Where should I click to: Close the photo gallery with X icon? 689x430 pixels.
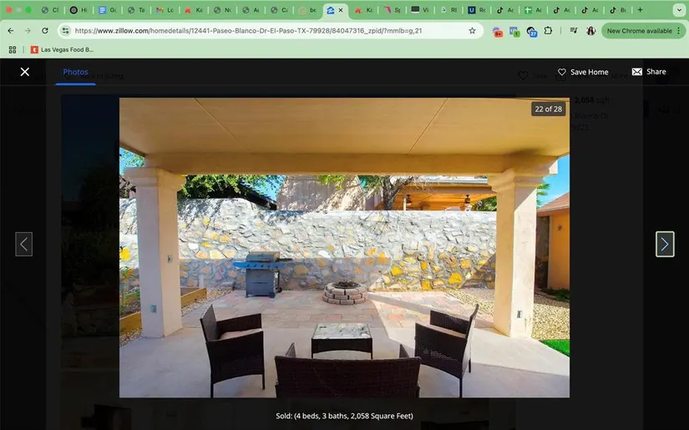tap(25, 72)
